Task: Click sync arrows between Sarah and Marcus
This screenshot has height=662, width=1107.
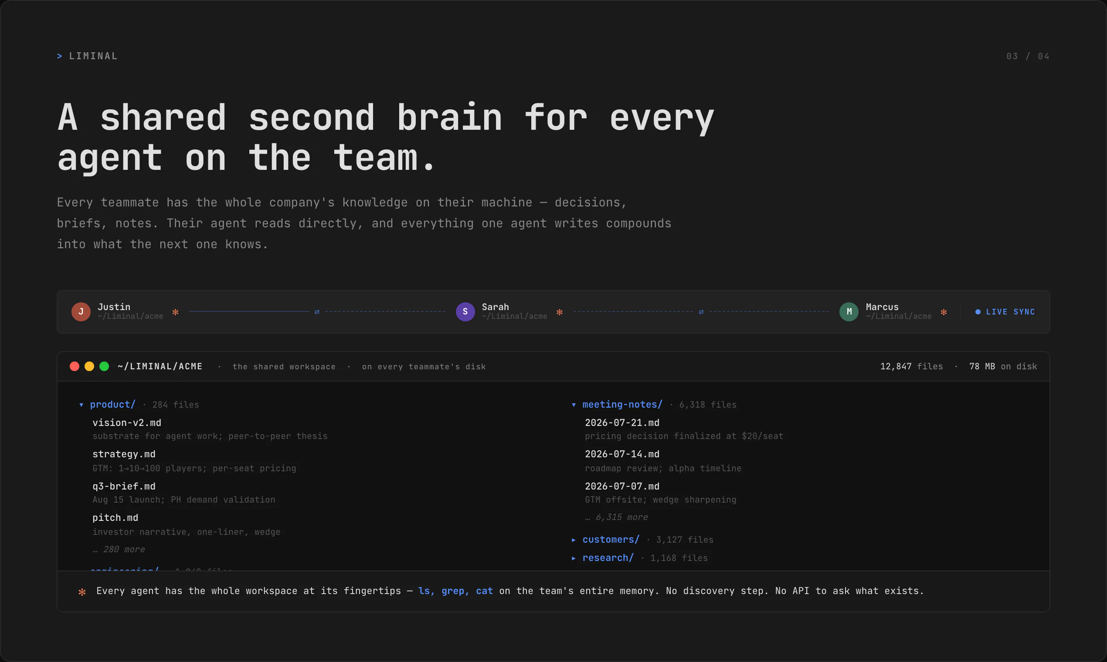Action: [x=701, y=312]
